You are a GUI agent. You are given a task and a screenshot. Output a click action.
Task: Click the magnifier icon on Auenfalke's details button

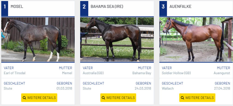click(x=182, y=98)
